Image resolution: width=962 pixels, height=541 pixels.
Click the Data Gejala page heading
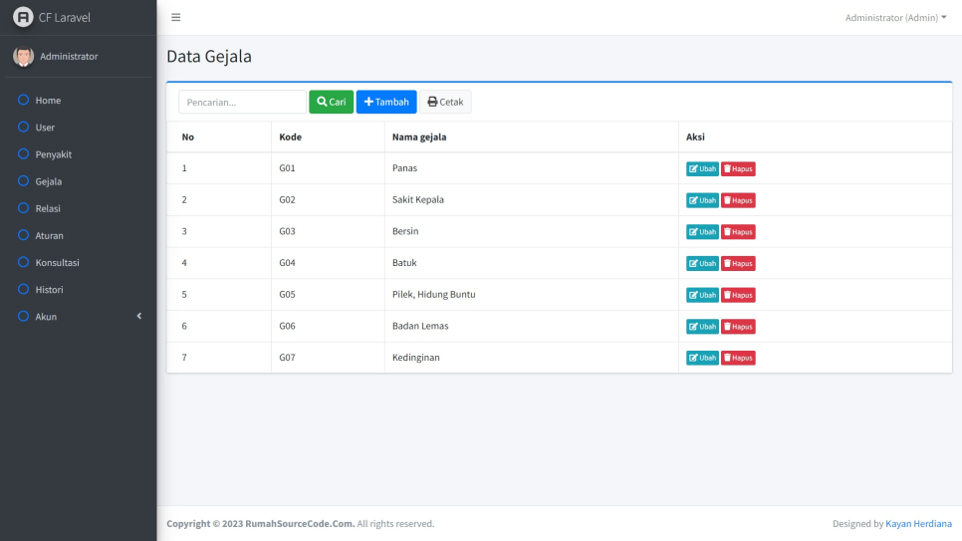tap(209, 56)
